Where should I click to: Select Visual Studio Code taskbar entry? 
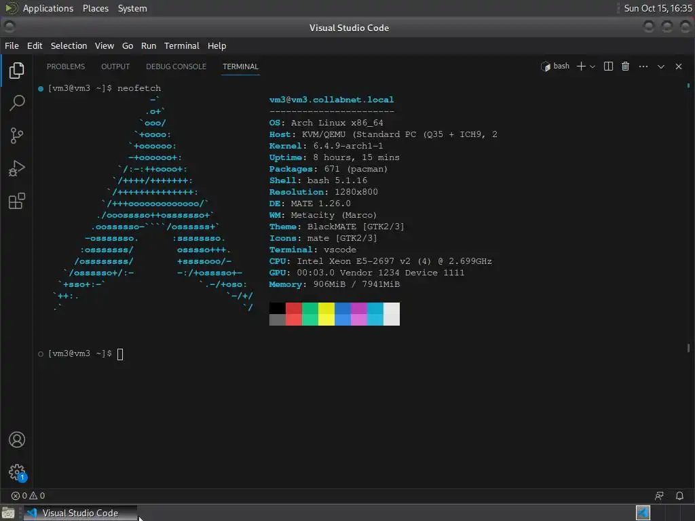(x=80, y=513)
